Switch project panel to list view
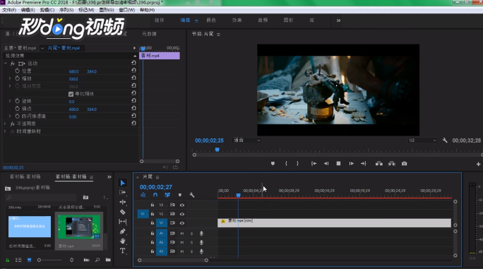 [18, 260]
